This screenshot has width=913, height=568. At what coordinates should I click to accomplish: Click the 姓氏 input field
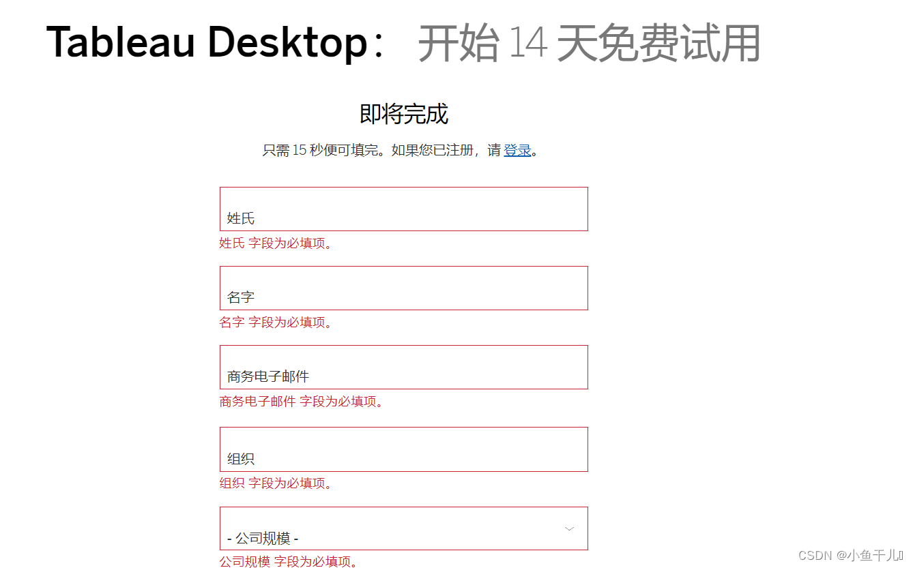click(x=403, y=209)
